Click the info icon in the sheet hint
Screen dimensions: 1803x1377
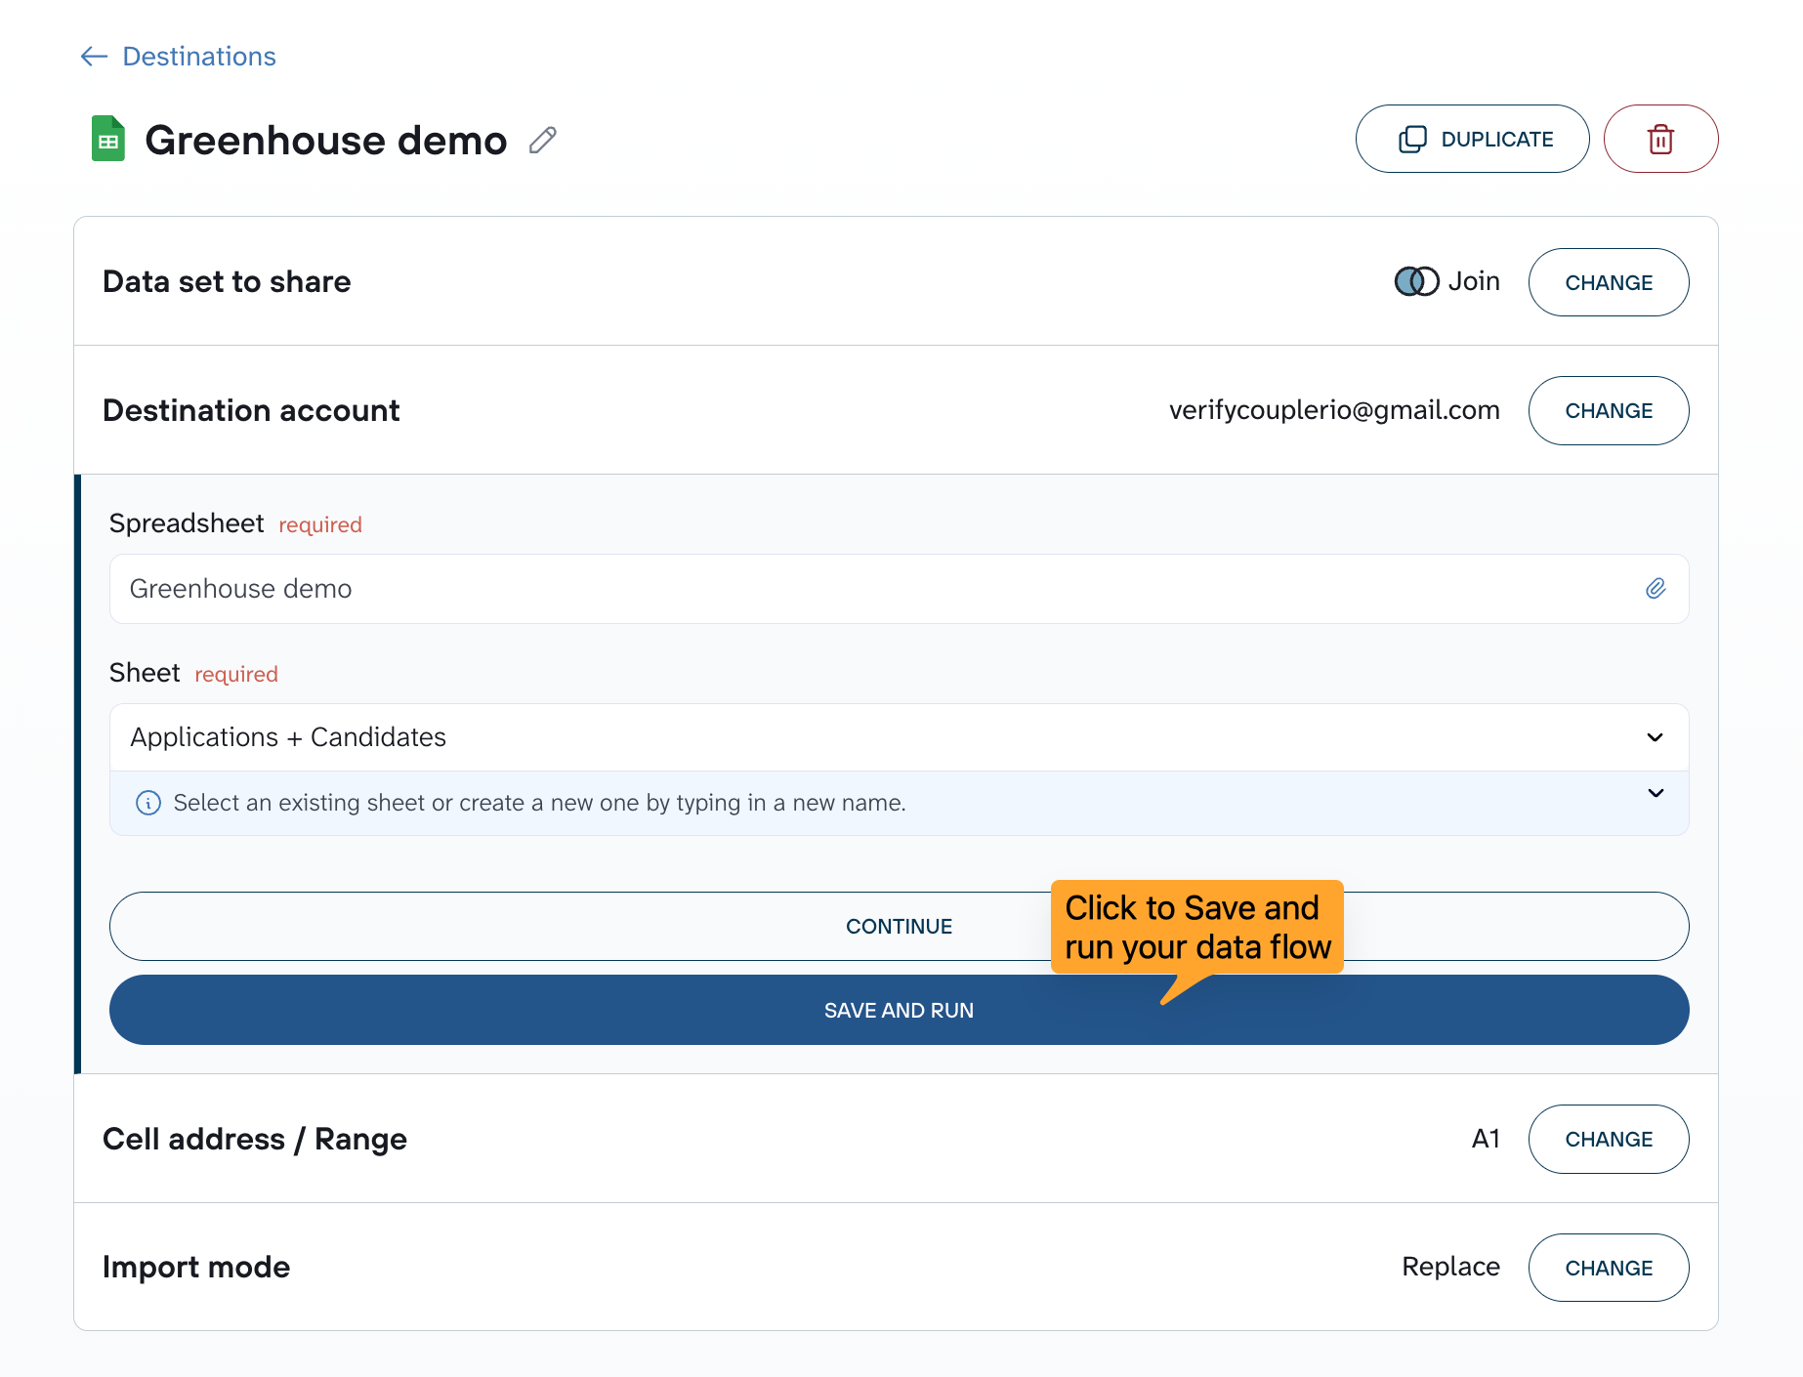tap(148, 803)
